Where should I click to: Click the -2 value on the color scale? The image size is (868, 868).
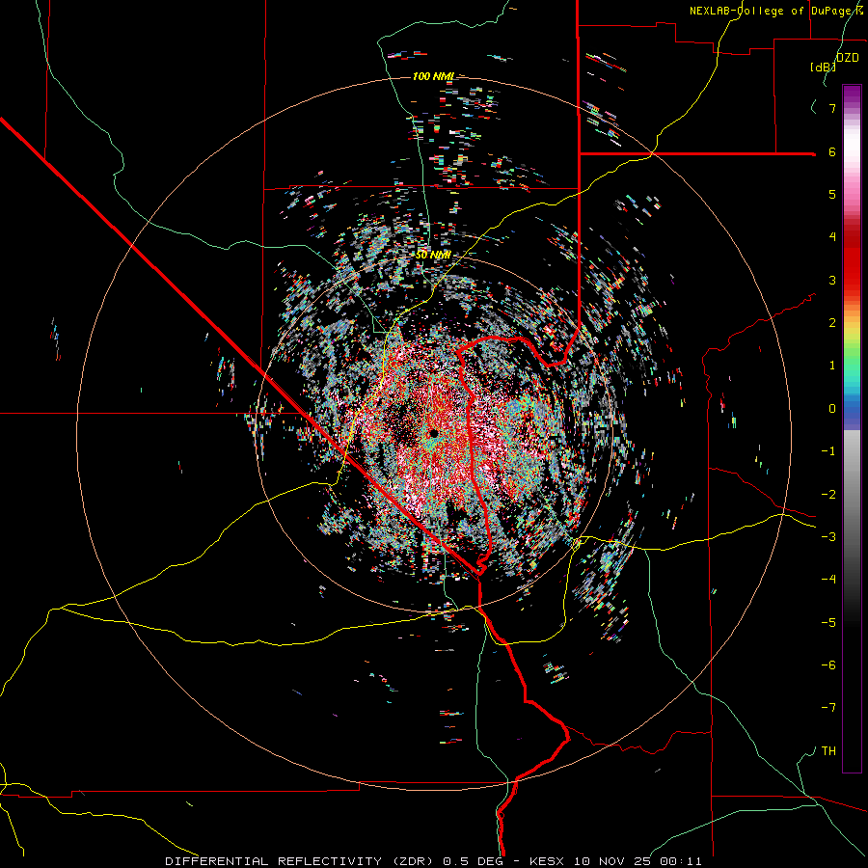828,494
